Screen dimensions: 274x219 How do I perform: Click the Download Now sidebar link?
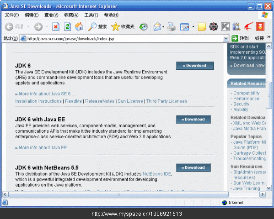[x=249, y=65]
